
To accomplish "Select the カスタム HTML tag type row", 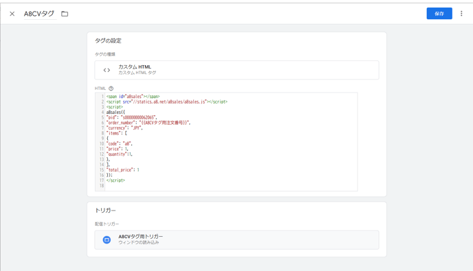I will coord(236,70).
